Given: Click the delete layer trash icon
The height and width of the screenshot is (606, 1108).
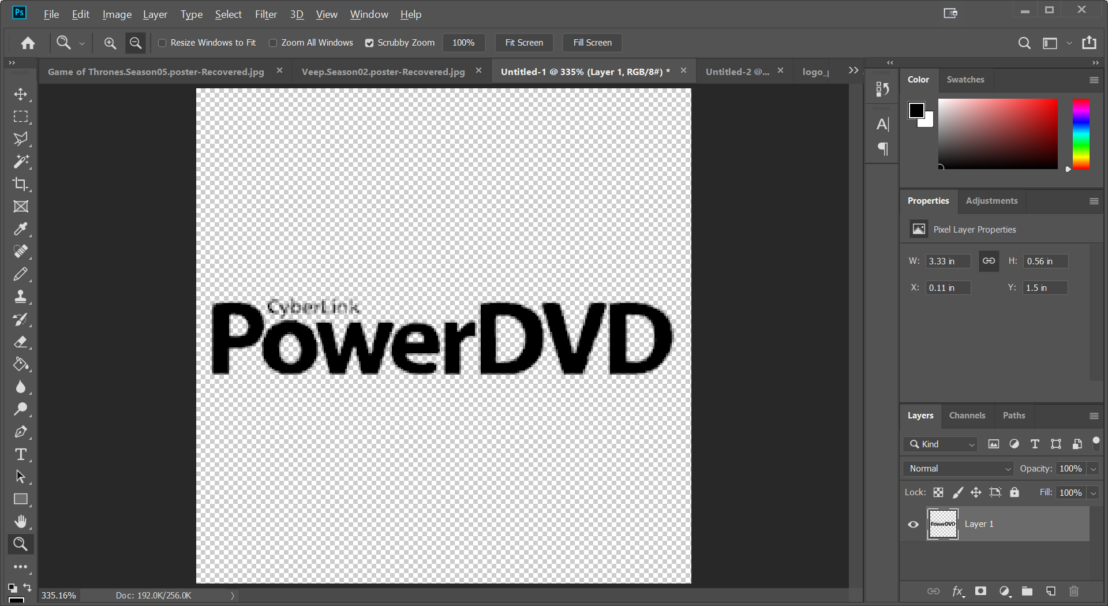Looking at the screenshot, I should tap(1074, 591).
